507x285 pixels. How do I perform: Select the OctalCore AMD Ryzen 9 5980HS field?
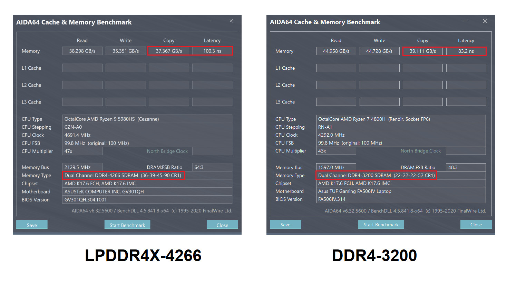coord(147,119)
